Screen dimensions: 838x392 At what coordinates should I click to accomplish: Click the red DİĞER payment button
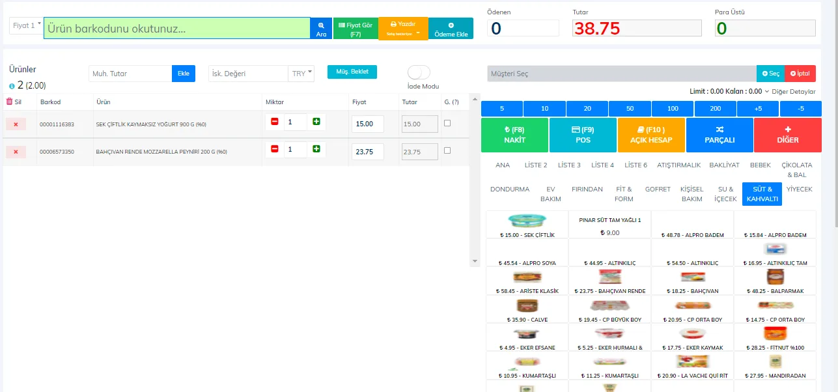(788, 135)
